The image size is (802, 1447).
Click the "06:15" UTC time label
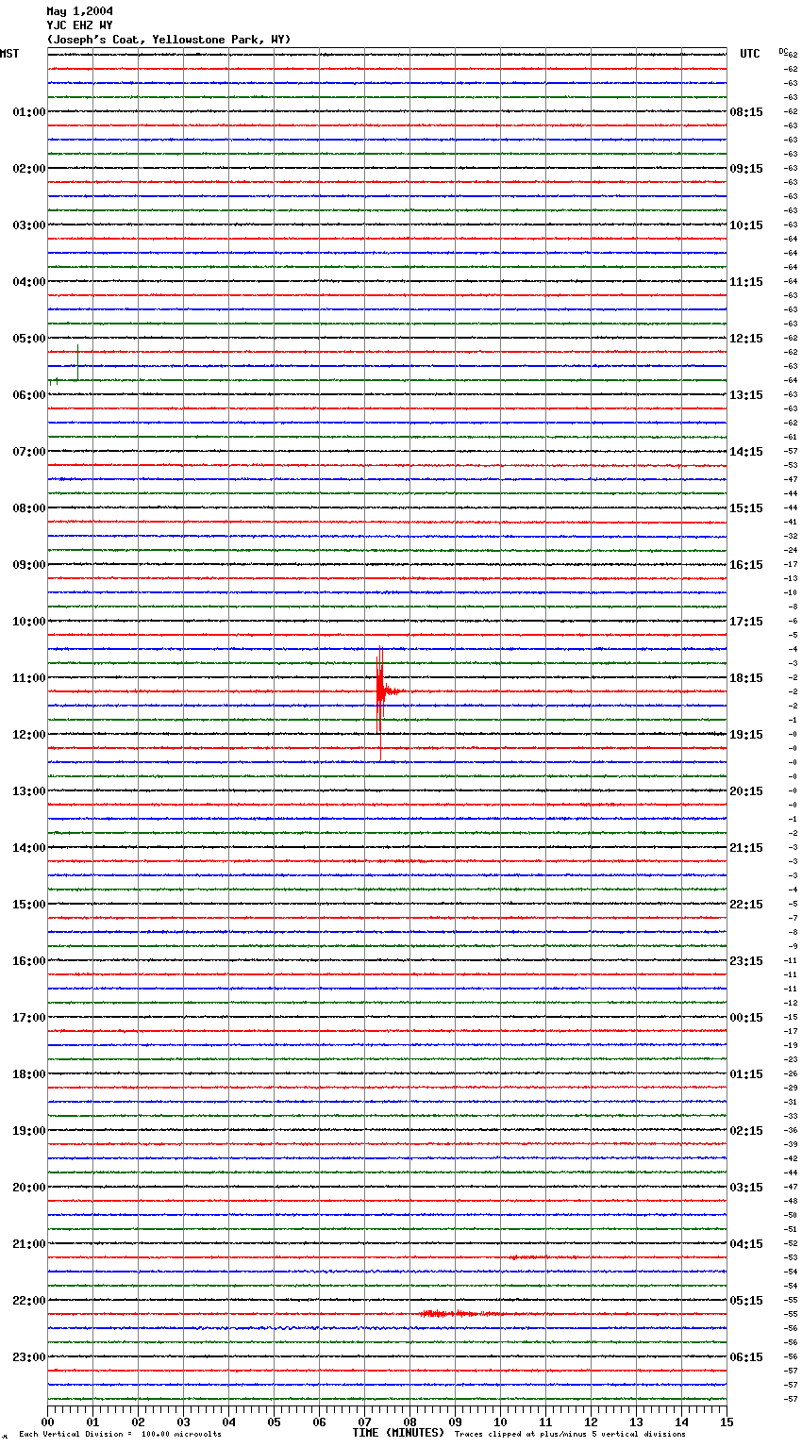point(746,1357)
